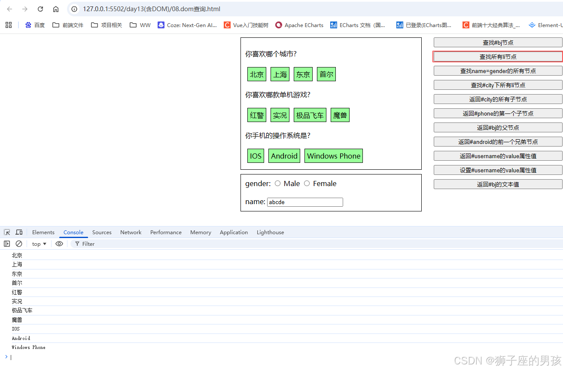Viewport: 563px width, 370px height.
Task: Switch to the Elements tab
Action: pos(43,232)
